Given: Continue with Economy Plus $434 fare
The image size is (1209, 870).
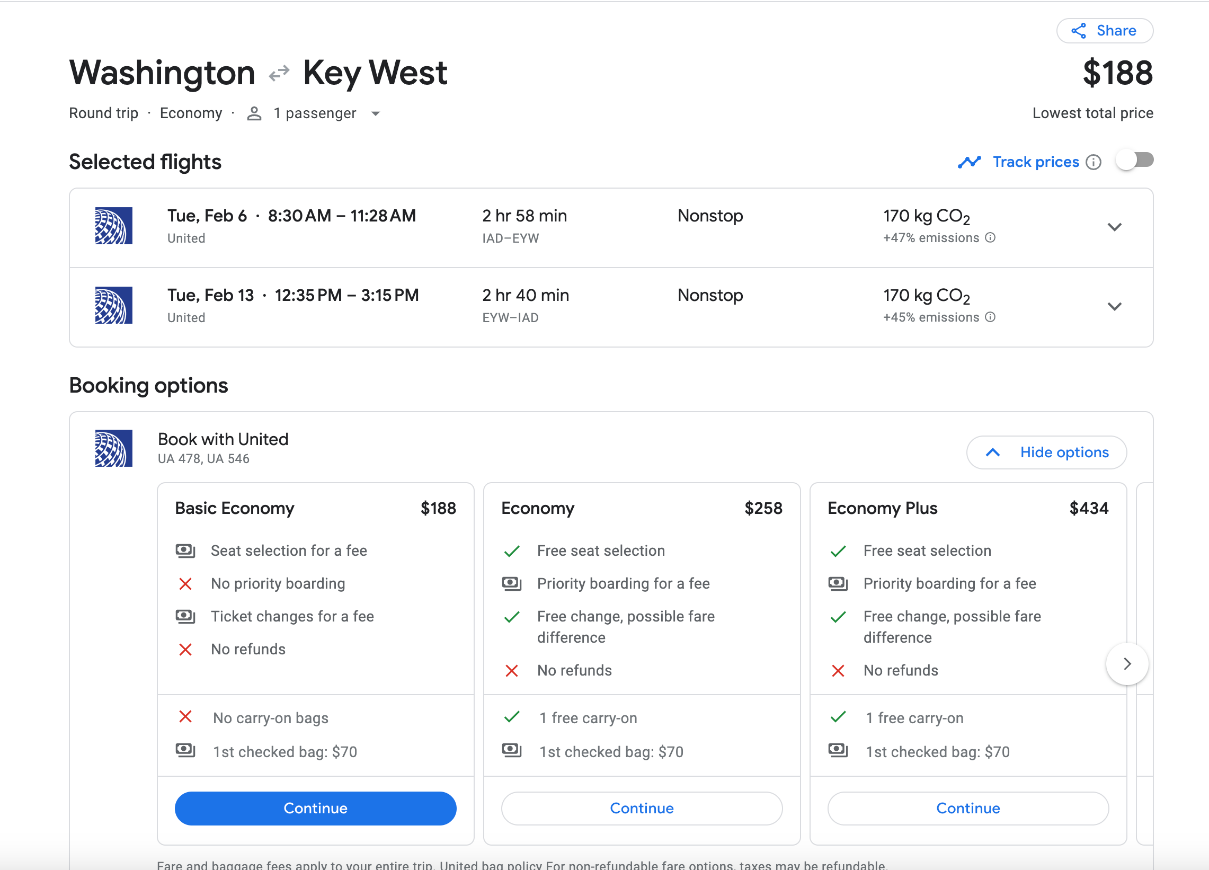Looking at the screenshot, I should pos(967,808).
